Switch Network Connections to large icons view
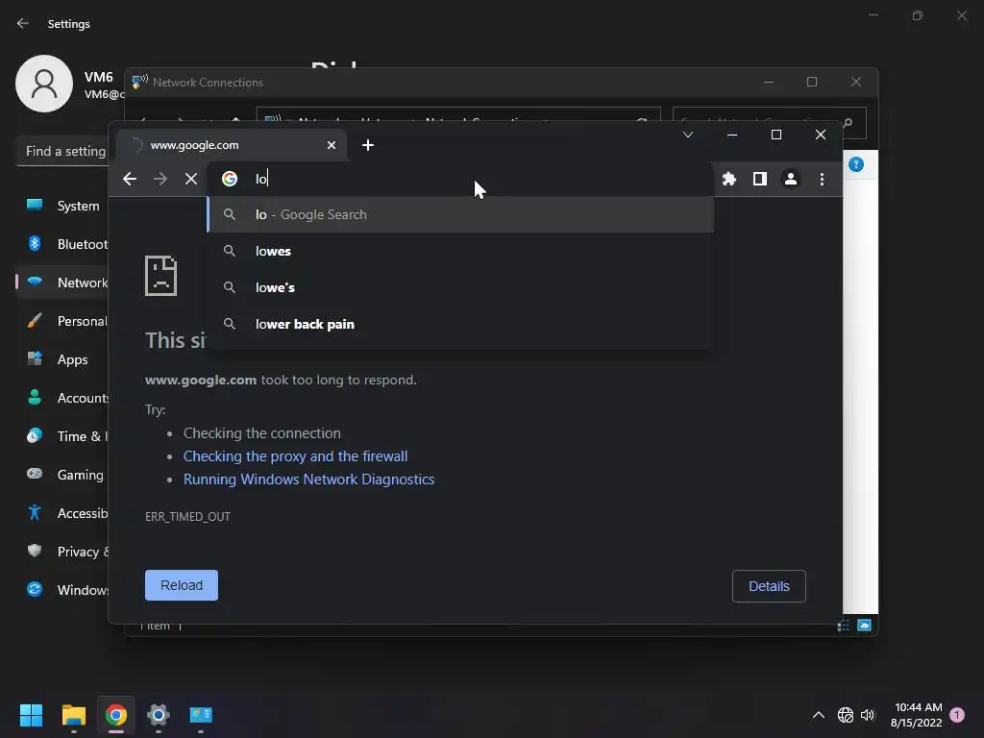 click(x=864, y=625)
